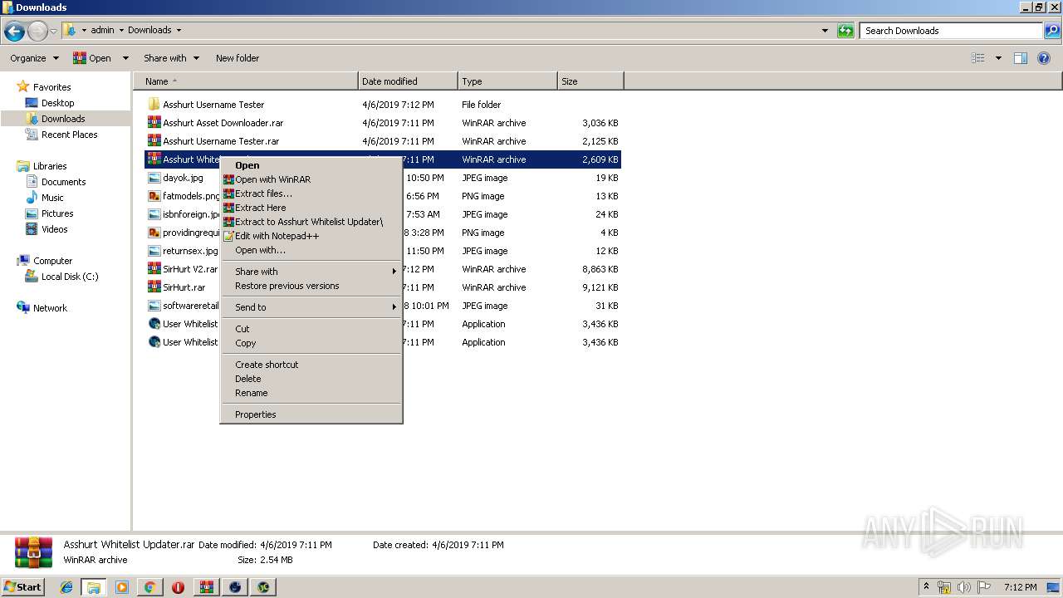Choose Edit with Notepad++
The height and width of the screenshot is (598, 1063).
click(x=311, y=236)
